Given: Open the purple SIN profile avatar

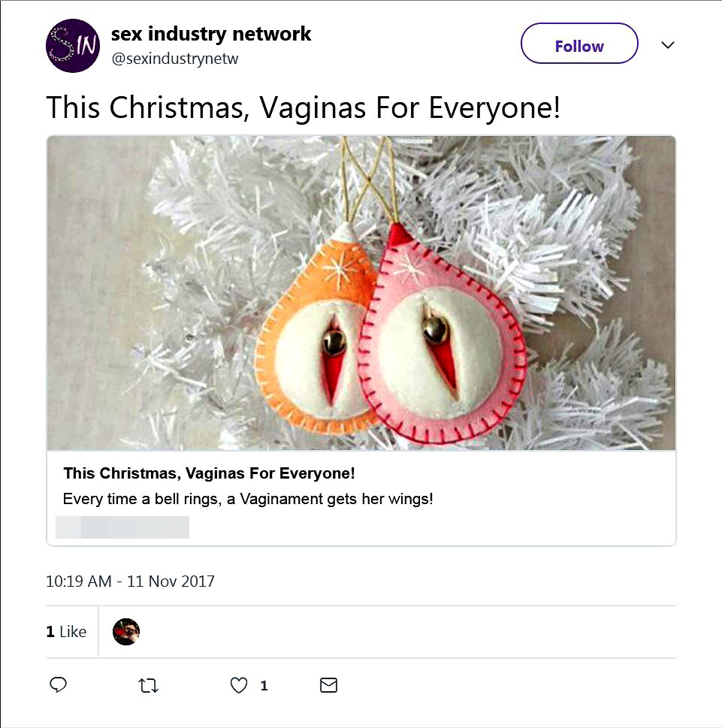Looking at the screenshot, I should 73,46.
